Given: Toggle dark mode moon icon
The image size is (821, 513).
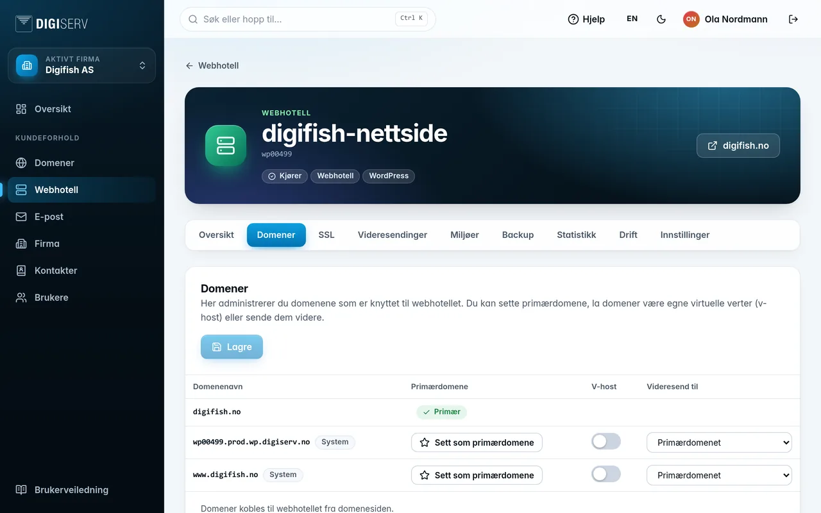Looking at the screenshot, I should tap(661, 19).
